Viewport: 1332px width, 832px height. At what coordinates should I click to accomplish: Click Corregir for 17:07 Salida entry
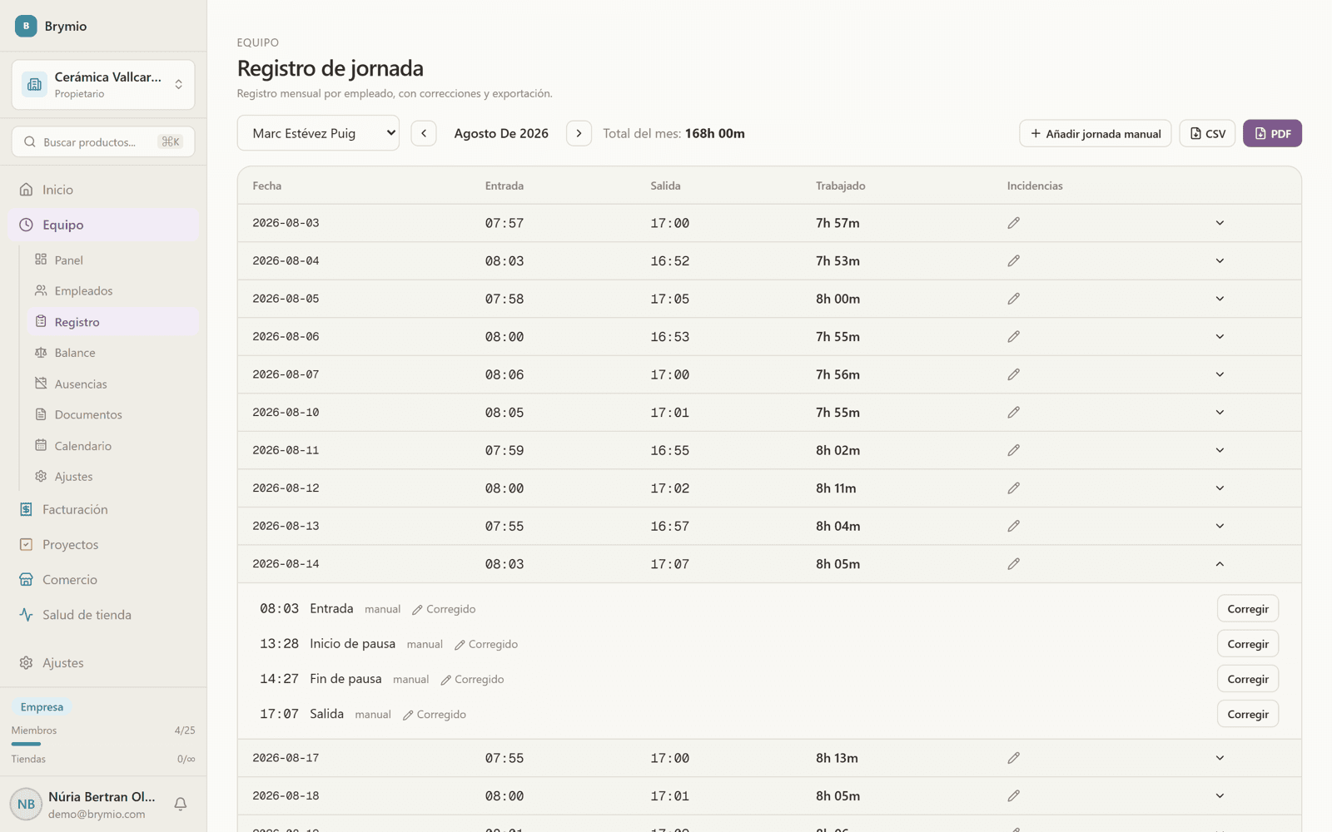(x=1248, y=714)
